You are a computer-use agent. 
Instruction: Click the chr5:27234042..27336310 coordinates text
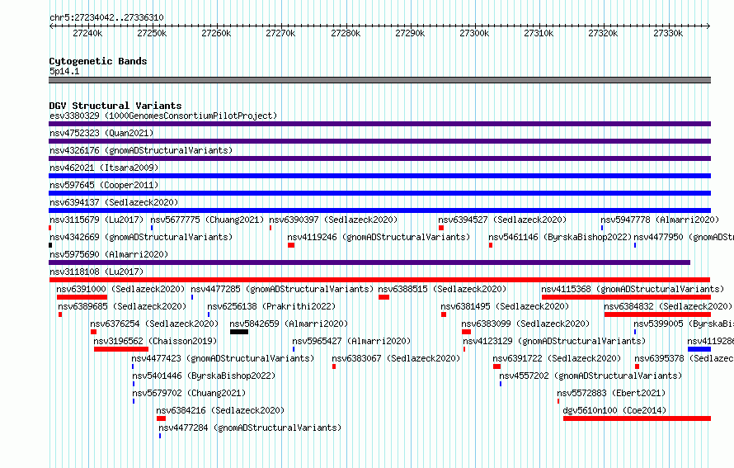pos(106,17)
